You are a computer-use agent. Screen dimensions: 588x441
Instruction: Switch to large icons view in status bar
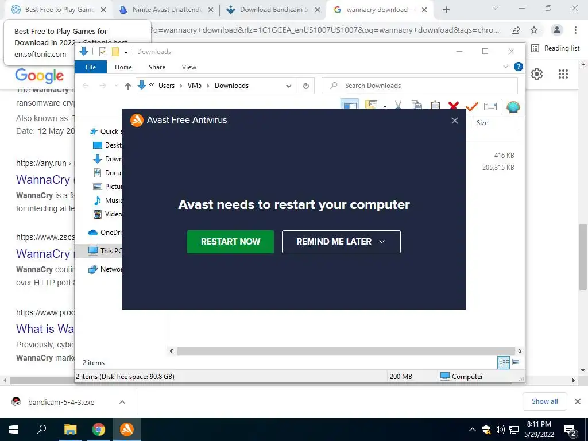516,362
